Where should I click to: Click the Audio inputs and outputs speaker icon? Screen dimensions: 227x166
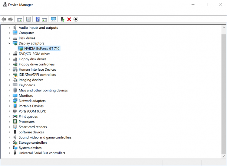15,27
